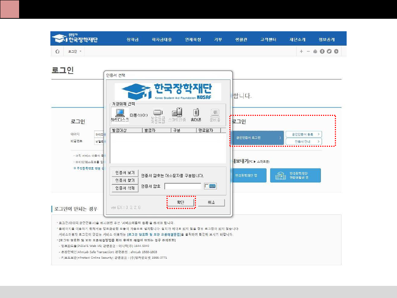This screenshot has width=397, height=298.
Task: Zoom in with the plus icon
Action: tap(301, 52)
